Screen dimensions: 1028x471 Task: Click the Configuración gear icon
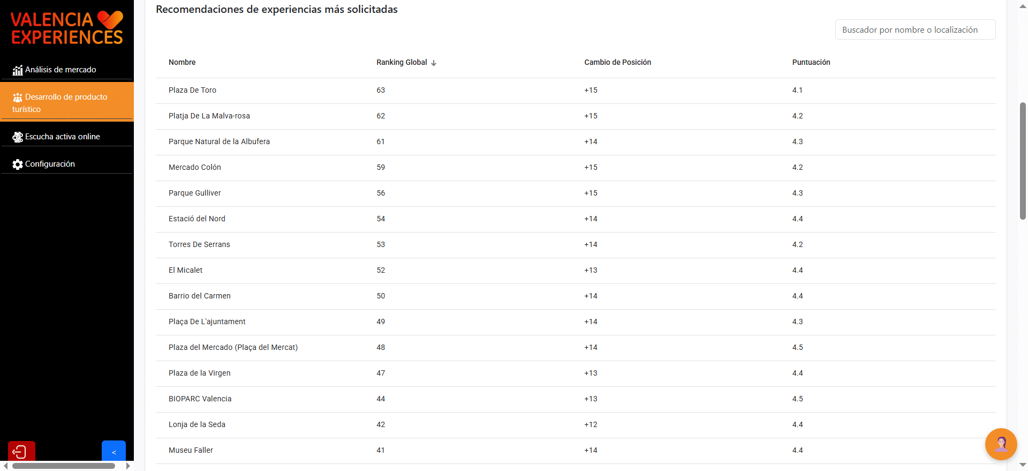click(18, 165)
